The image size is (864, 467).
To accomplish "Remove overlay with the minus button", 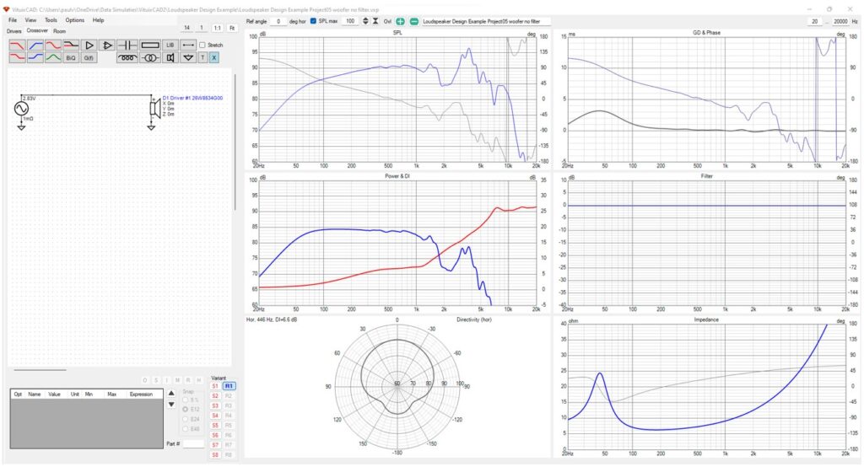I will pyautogui.click(x=413, y=21).
